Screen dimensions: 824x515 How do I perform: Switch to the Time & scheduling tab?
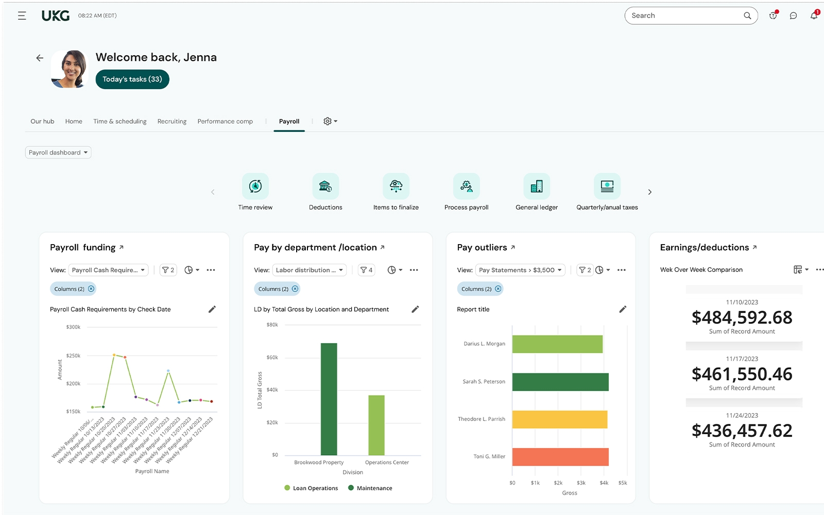click(119, 122)
